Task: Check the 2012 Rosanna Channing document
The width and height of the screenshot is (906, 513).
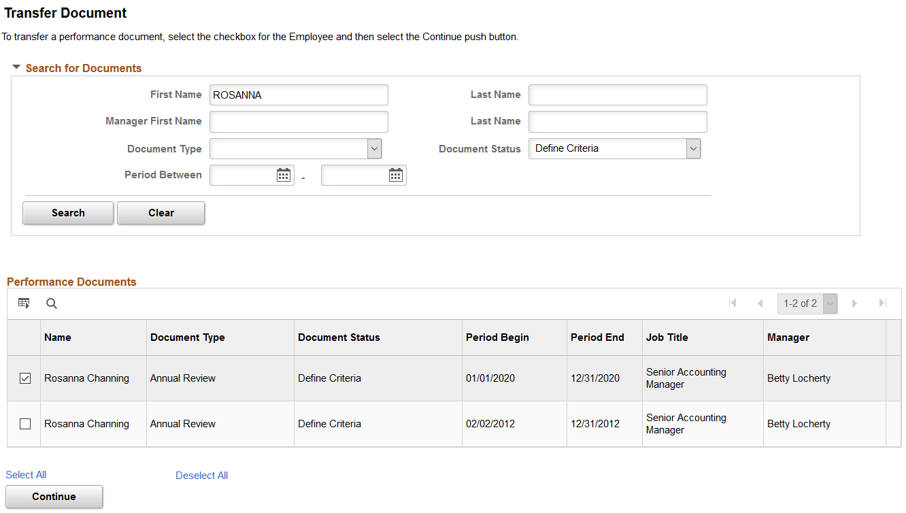Action: coord(25,424)
